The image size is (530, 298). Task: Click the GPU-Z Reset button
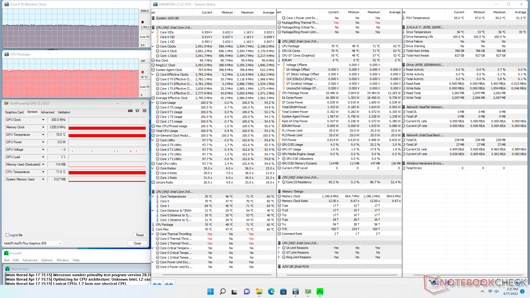[x=140, y=235]
